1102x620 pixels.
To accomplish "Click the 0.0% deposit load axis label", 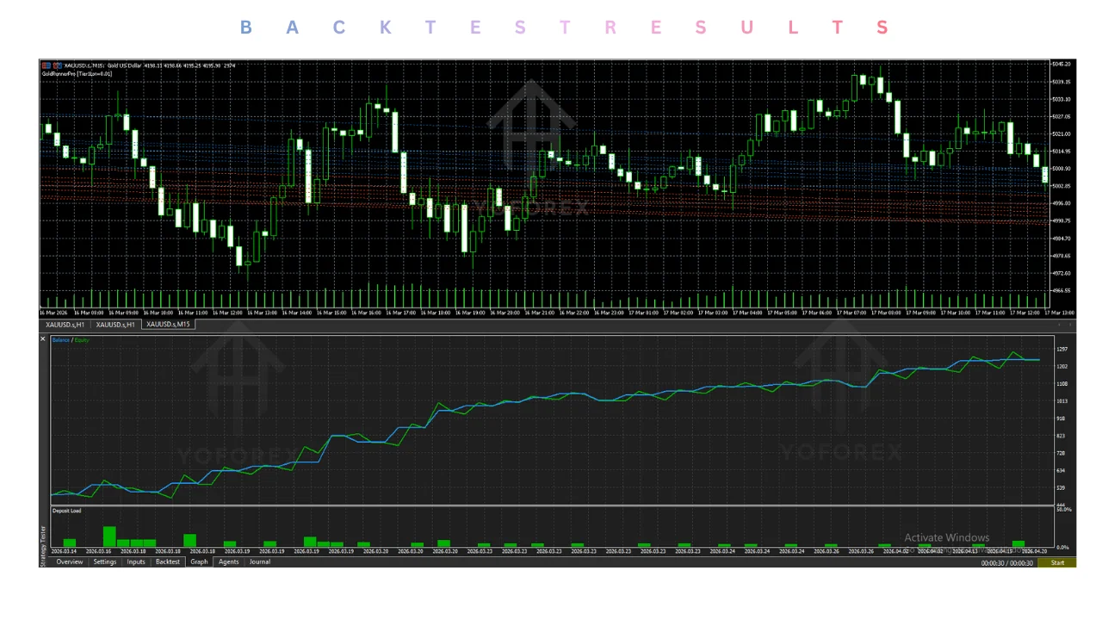I will (x=1064, y=548).
